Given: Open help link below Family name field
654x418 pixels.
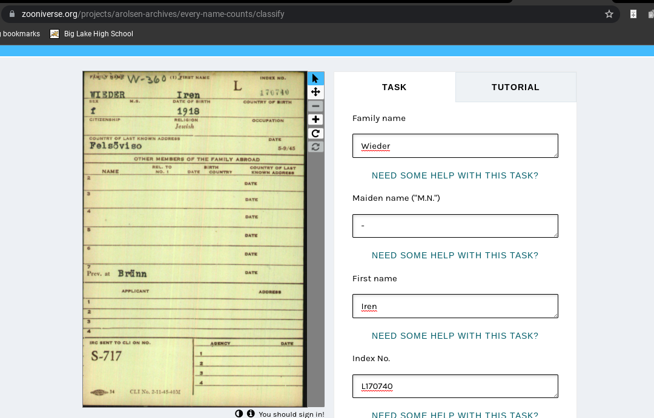Looking at the screenshot, I should pos(455,175).
